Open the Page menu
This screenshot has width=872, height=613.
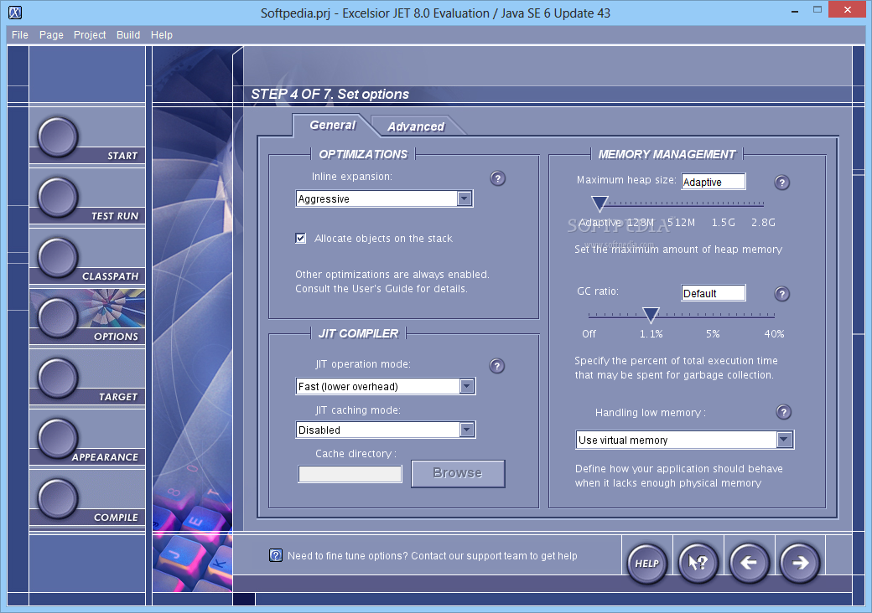51,35
